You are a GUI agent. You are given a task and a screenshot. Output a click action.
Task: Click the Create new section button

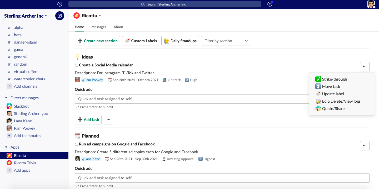click(97, 41)
